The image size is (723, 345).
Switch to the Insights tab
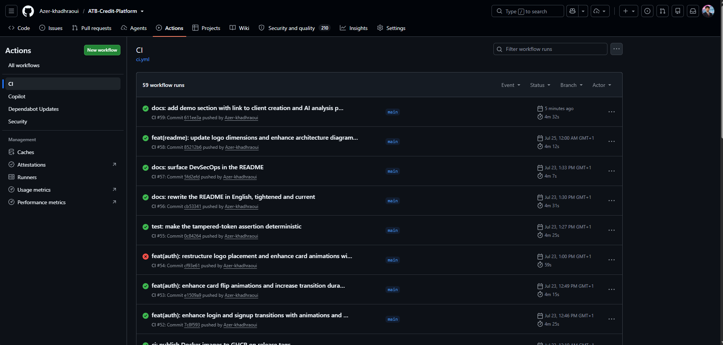pos(354,28)
